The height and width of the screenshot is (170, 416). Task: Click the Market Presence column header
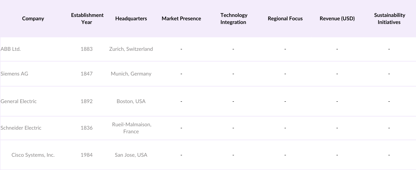tap(181, 18)
